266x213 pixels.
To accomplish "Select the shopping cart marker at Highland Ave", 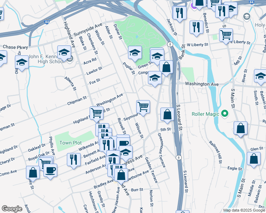I will [96, 114].
